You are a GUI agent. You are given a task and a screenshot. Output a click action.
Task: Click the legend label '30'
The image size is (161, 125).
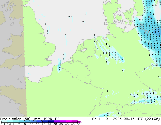pos(55,124)
